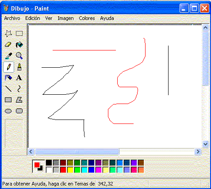Select the Ellipse shape tool
This screenshot has width=211, height=189.
[8, 111]
